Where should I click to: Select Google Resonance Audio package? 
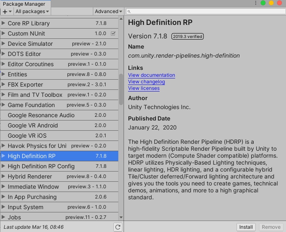coord(41,115)
